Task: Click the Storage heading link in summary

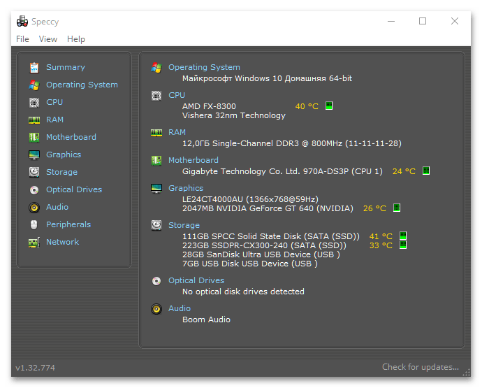Action: pyautogui.click(x=184, y=226)
